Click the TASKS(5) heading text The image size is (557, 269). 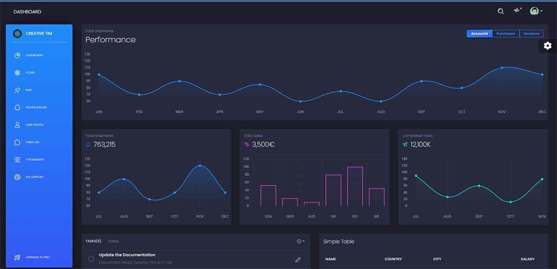93,241
